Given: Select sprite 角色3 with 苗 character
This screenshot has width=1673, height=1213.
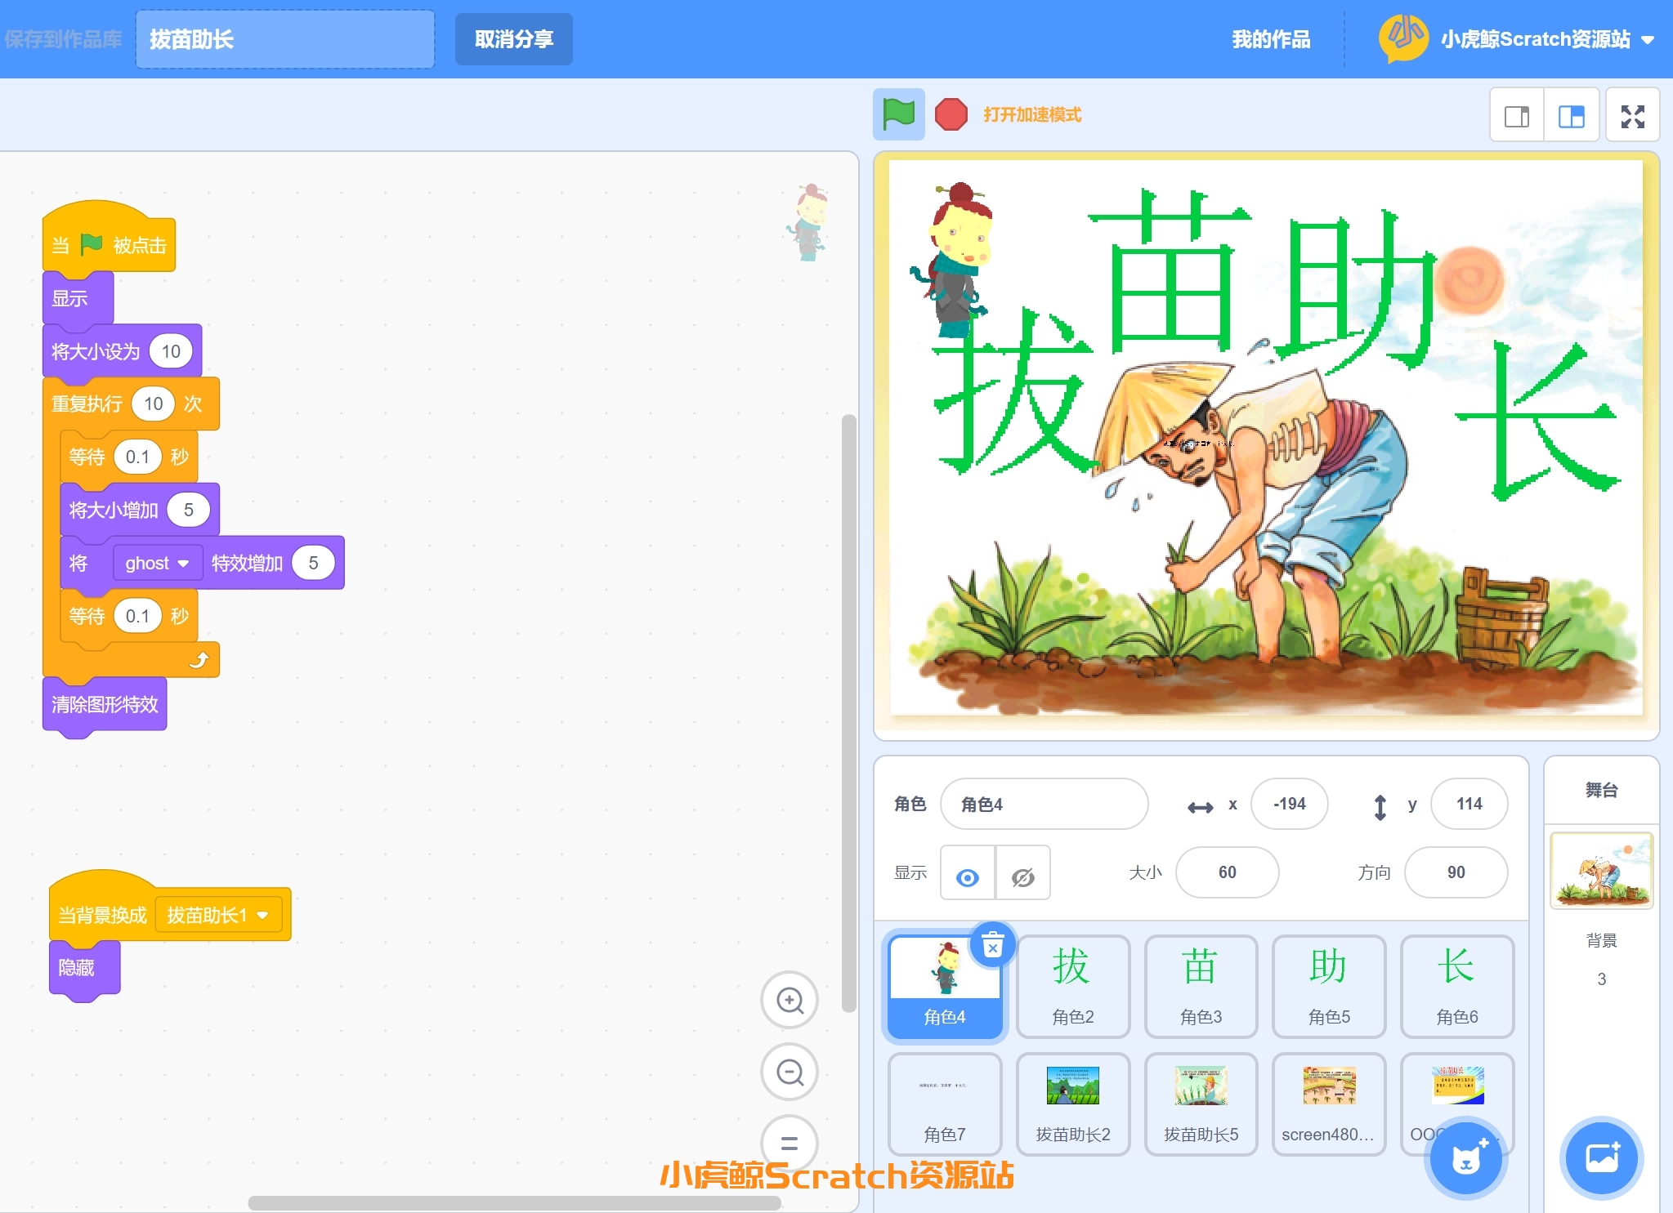Looking at the screenshot, I should tap(1201, 987).
